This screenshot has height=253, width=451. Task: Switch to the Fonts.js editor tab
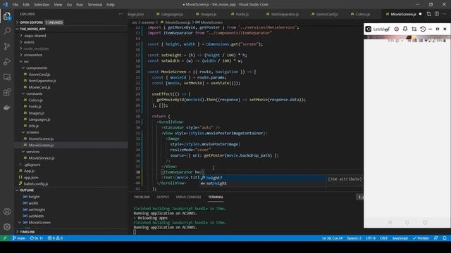click(x=240, y=14)
